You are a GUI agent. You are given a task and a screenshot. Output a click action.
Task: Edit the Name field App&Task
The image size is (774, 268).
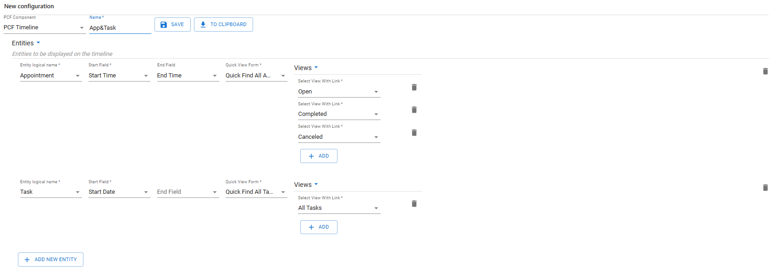120,28
